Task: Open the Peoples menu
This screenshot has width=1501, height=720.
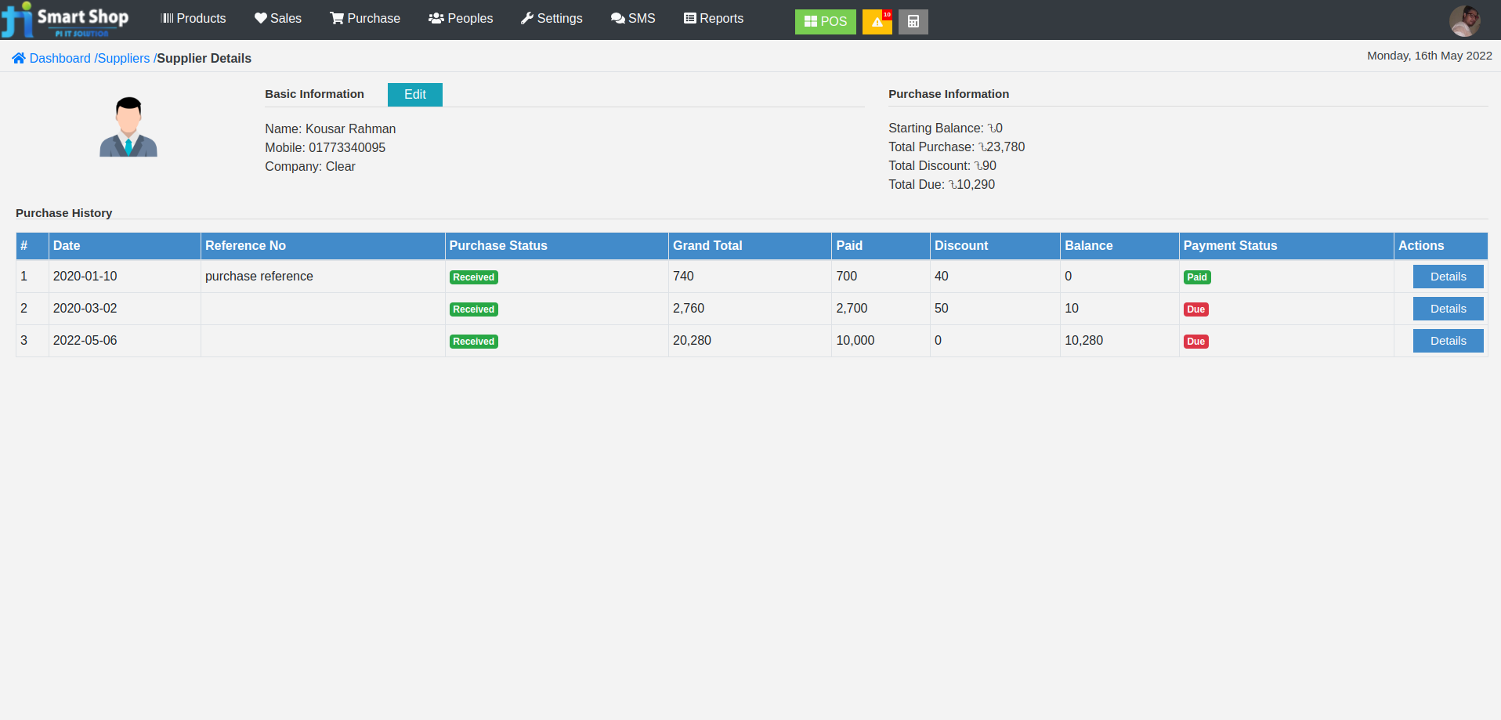Action: (x=461, y=17)
